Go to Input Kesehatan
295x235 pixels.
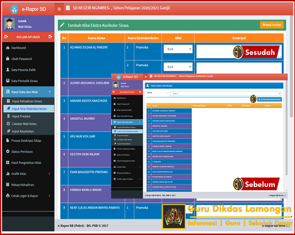(x=29, y=131)
